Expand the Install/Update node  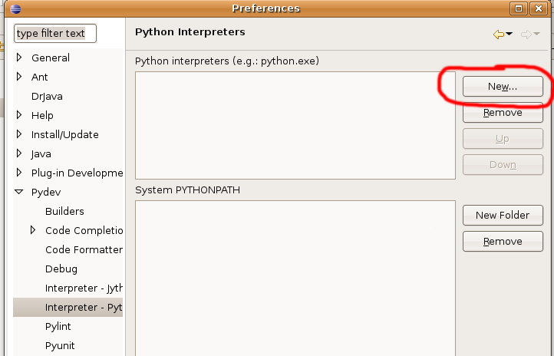point(20,134)
